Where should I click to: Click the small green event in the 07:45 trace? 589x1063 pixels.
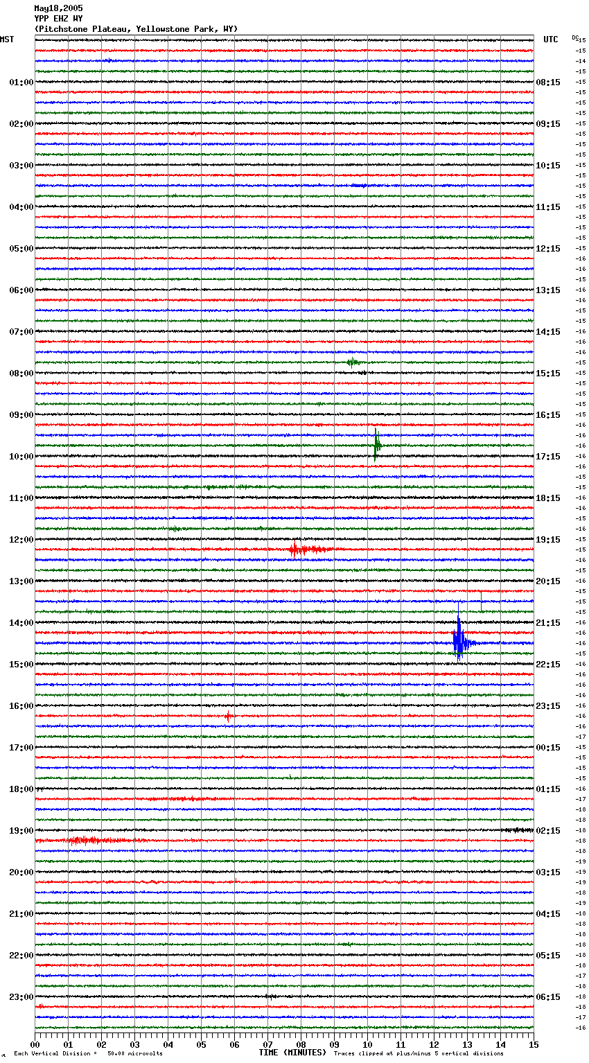point(353,362)
